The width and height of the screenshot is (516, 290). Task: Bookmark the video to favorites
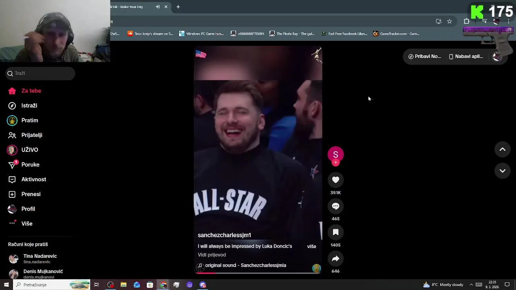tap(335, 232)
